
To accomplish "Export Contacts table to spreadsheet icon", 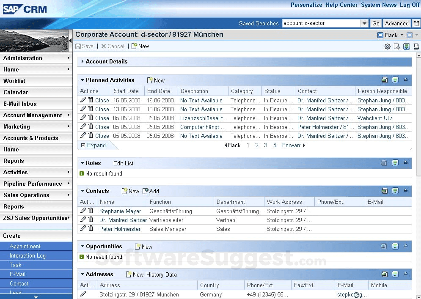I will tap(385, 191).
